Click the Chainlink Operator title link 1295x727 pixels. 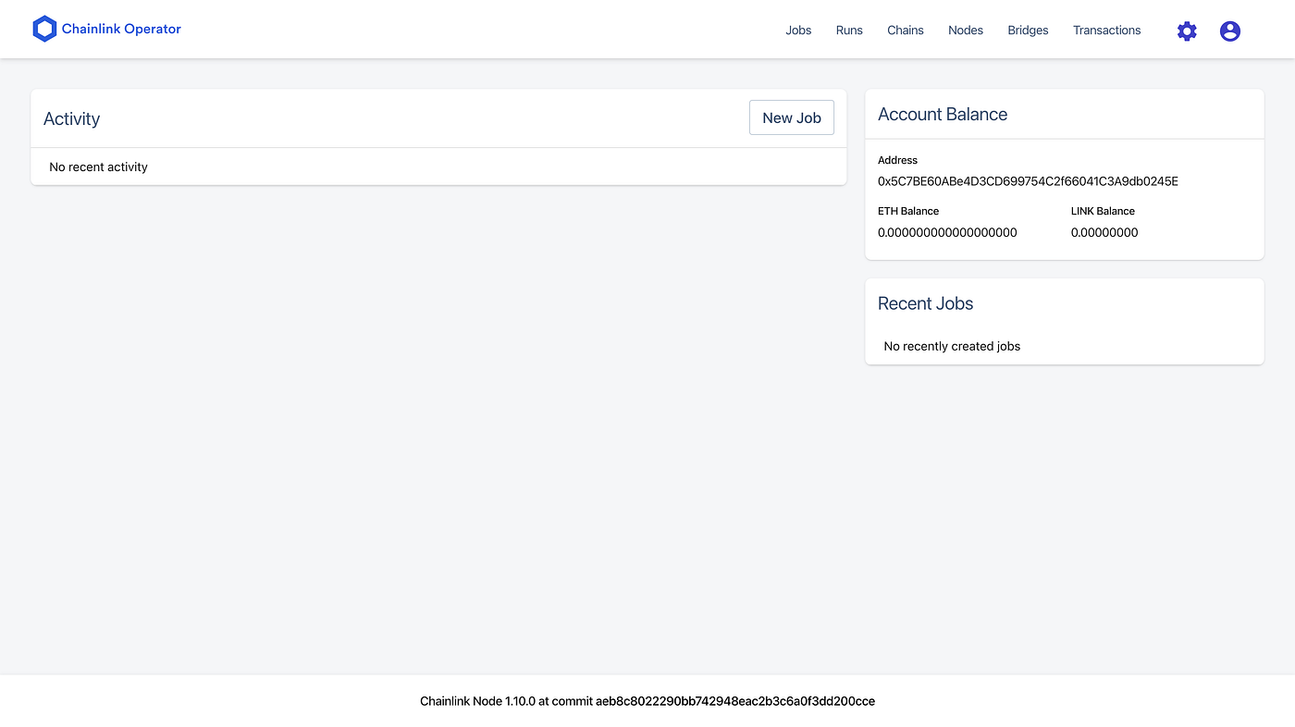pos(121,29)
